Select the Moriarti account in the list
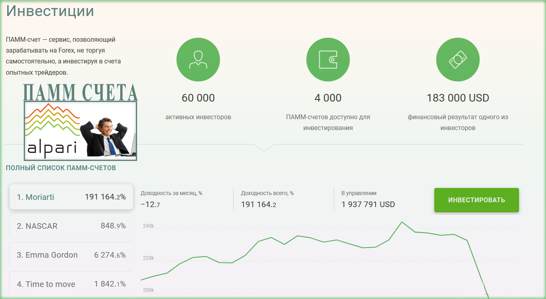This screenshot has width=546, height=299. click(71, 197)
